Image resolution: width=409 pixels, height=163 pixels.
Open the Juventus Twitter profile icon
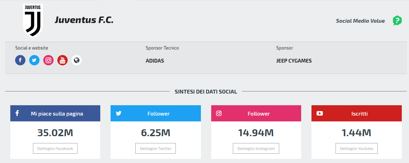click(34, 60)
